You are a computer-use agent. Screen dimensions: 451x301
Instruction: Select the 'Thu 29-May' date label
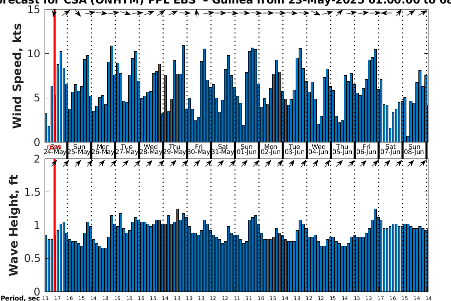click(x=174, y=149)
